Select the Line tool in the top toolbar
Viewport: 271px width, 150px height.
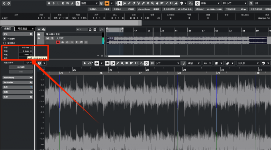click(167, 3)
